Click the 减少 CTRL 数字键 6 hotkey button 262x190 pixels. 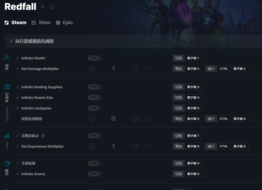click(227, 119)
